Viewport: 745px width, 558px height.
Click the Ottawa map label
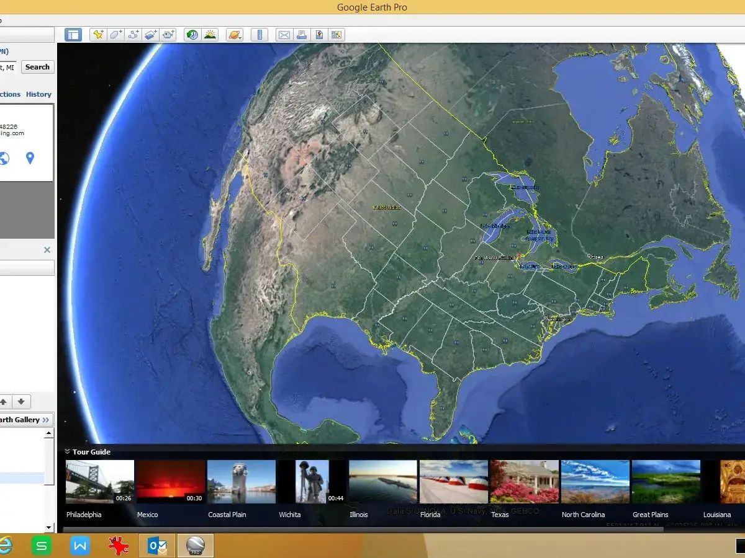[x=596, y=256]
